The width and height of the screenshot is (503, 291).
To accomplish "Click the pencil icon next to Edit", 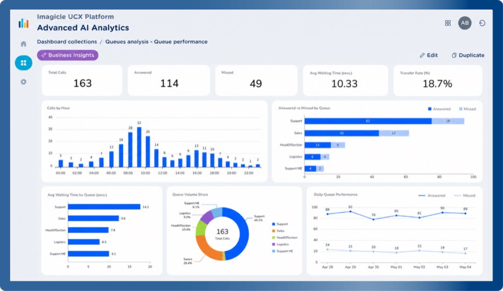I will click(422, 55).
